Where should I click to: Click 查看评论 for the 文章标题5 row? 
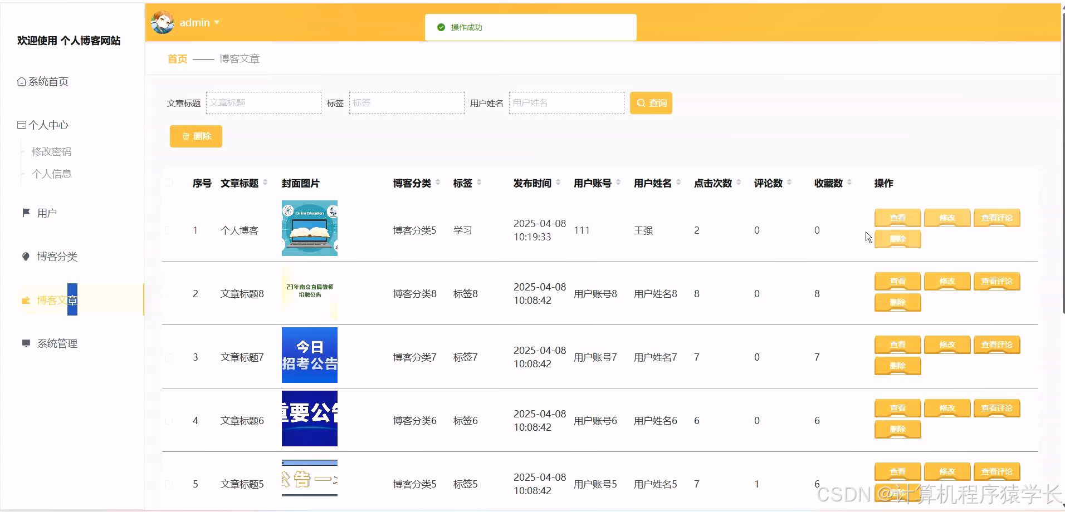(x=997, y=471)
